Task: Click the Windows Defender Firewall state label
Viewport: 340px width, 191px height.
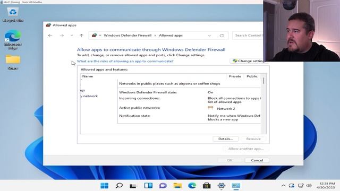Action: coord(148,92)
